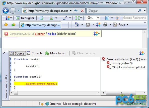This screenshot has width=149, height=108.
Task: Open More tools... button
Action: [x=56, y=53]
